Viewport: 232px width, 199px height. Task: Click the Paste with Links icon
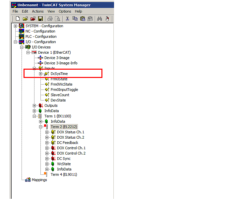90,19
